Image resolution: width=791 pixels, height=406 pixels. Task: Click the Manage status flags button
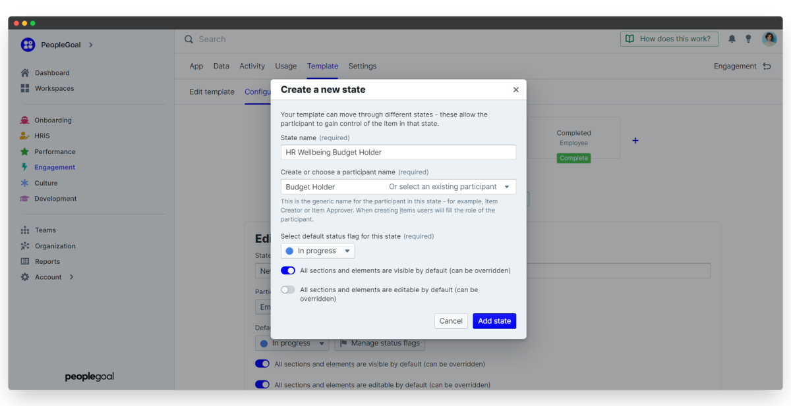(380, 343)
